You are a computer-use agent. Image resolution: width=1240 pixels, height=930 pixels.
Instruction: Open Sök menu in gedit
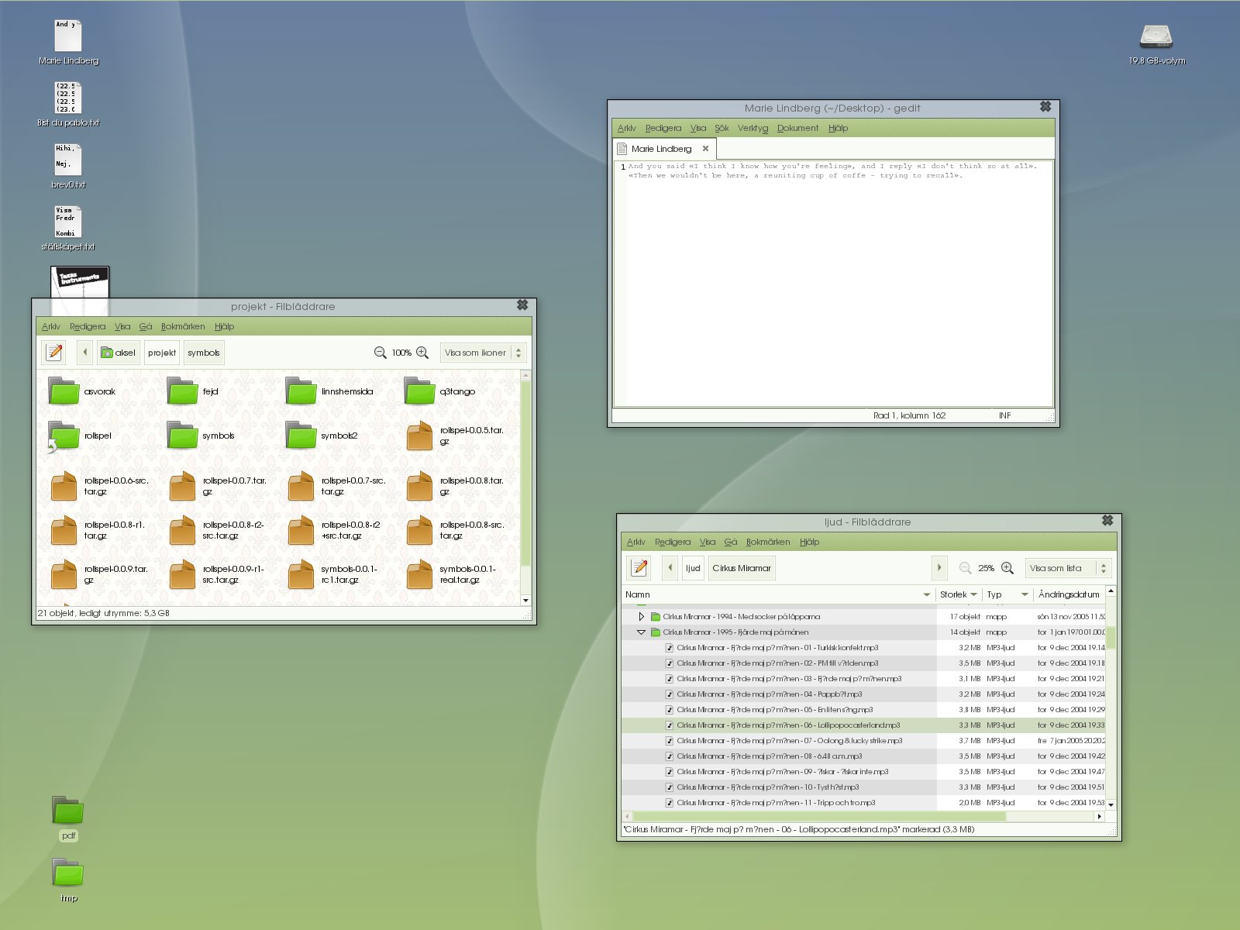click(722, 129)
